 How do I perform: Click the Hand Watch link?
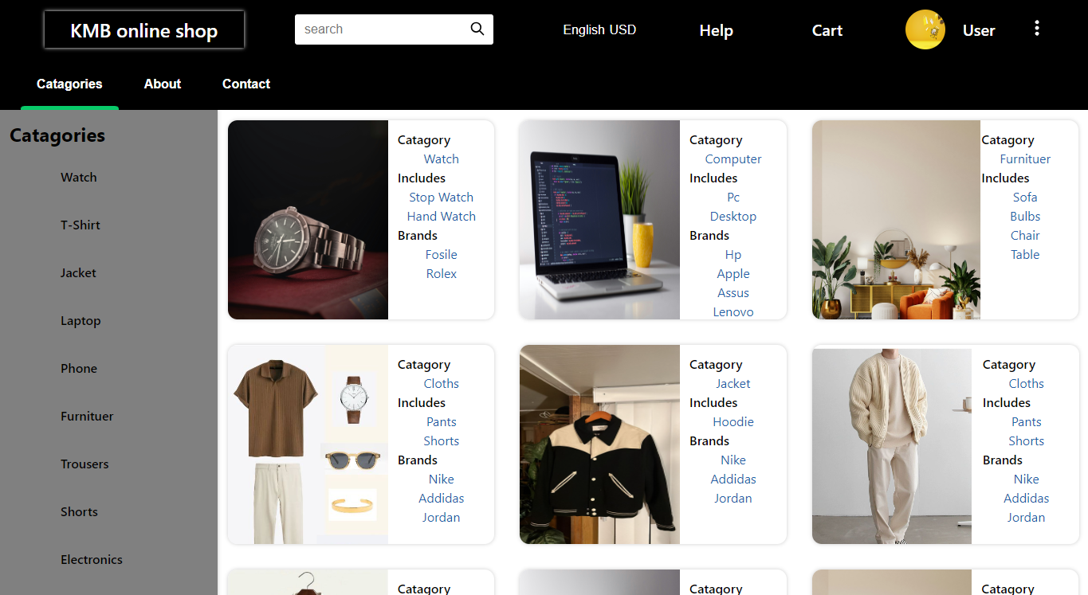coord(441,216)
